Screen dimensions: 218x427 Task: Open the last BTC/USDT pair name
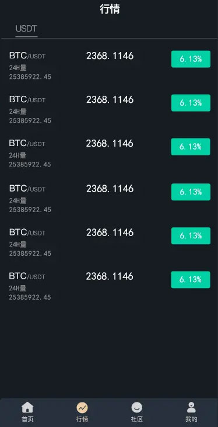pyautogui.click(x=27, y=276)
